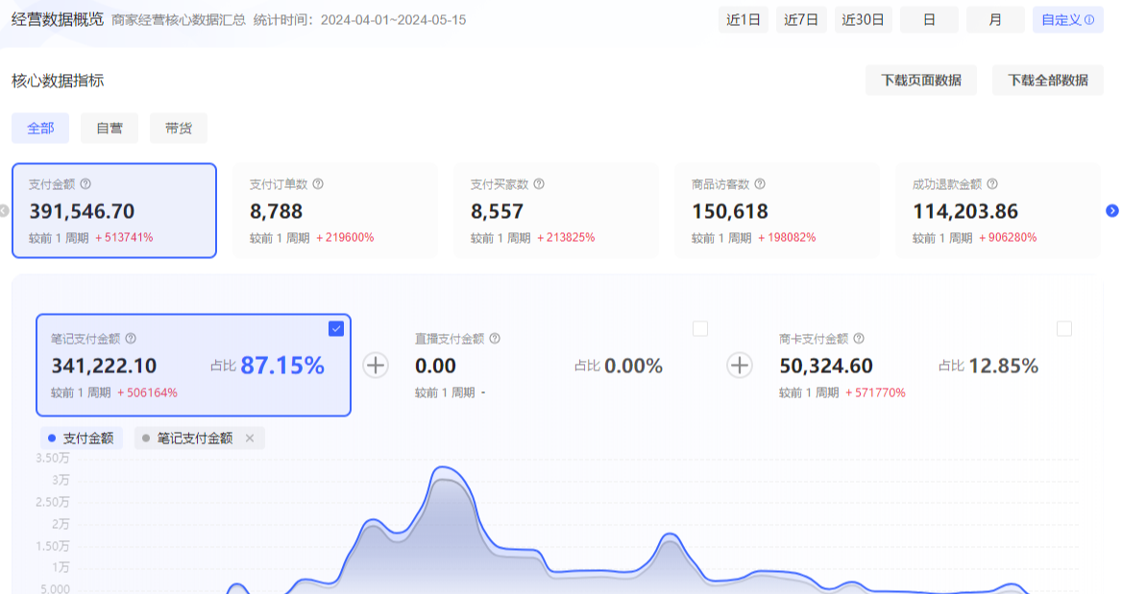Click help icon next to 支付订单数
1122x594 pixels.
318,184
